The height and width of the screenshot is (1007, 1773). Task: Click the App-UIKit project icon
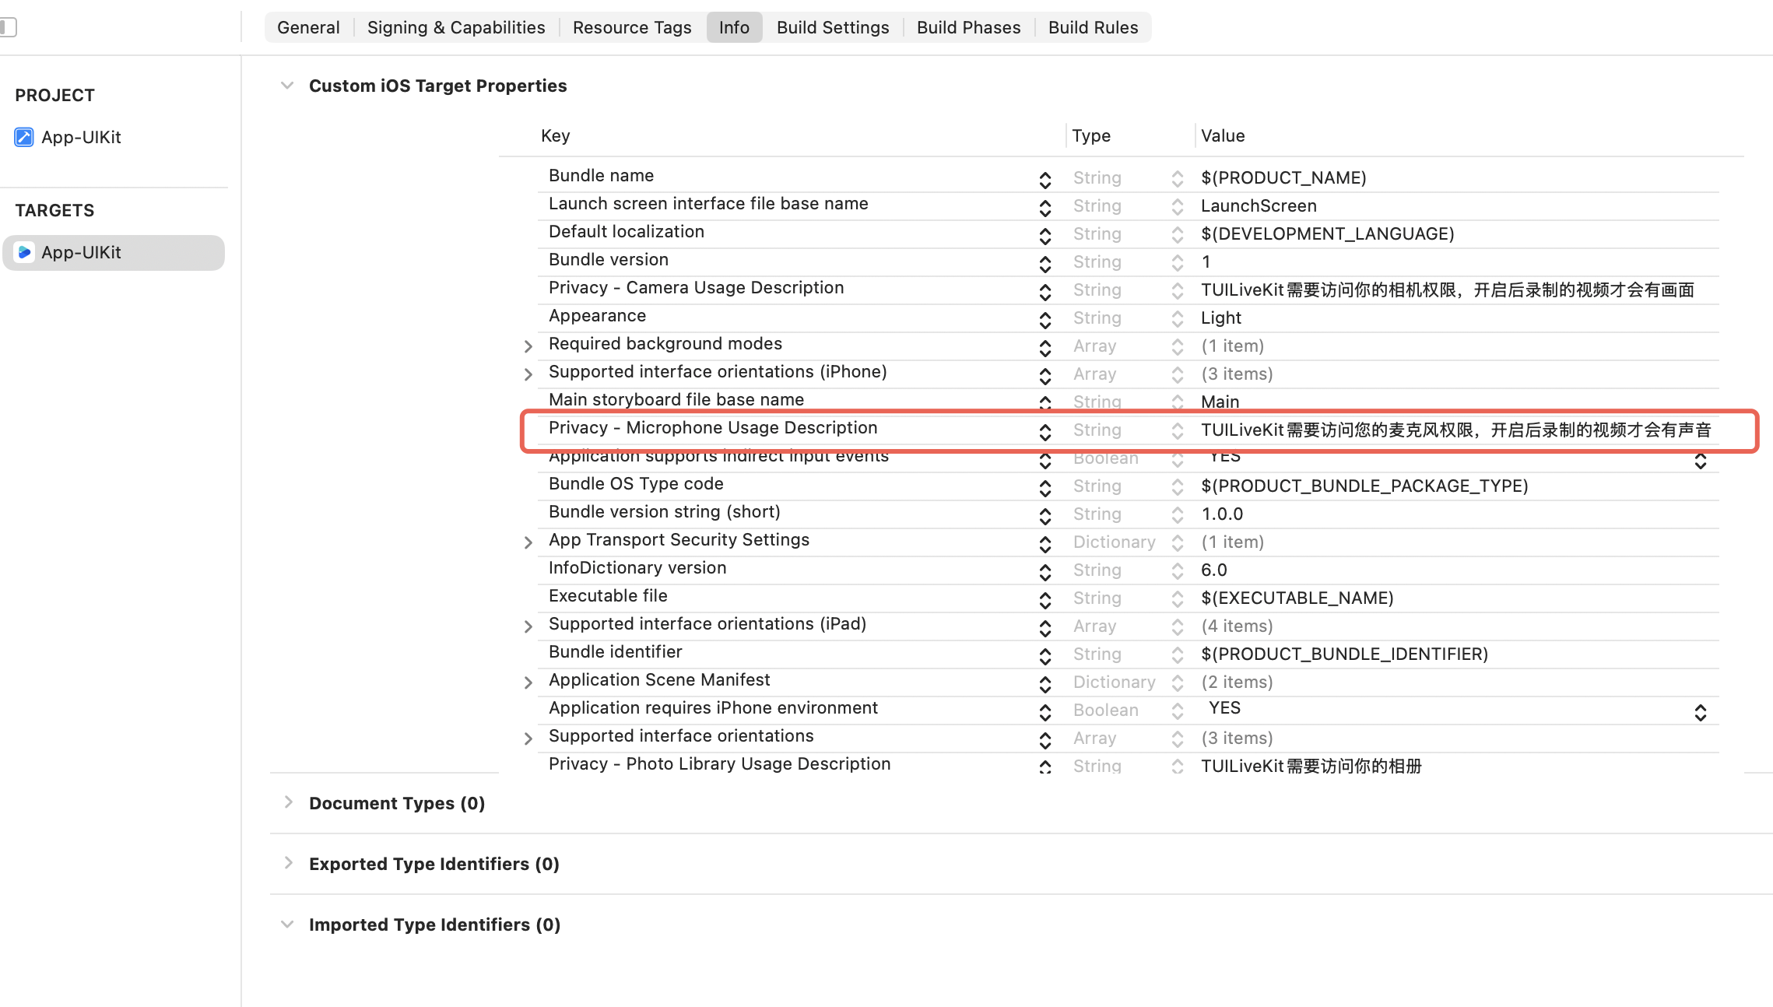coord(24,137)
